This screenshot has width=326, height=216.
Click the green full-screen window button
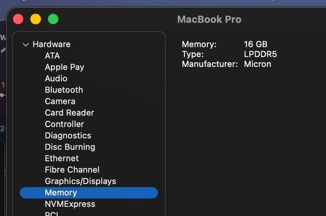[x=53, y=19]
